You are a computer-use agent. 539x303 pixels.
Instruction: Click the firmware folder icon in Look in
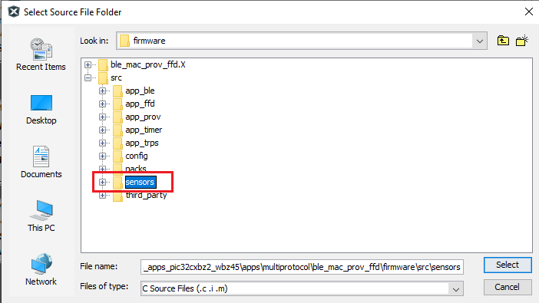tap(124, 41)
